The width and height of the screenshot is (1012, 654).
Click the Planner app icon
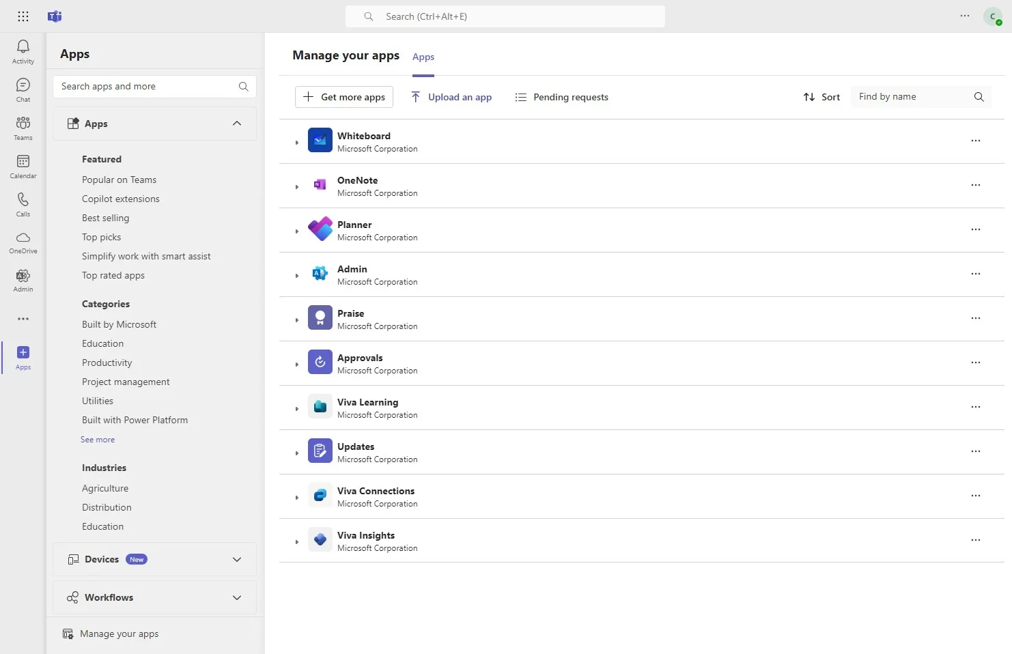(320, 229)
